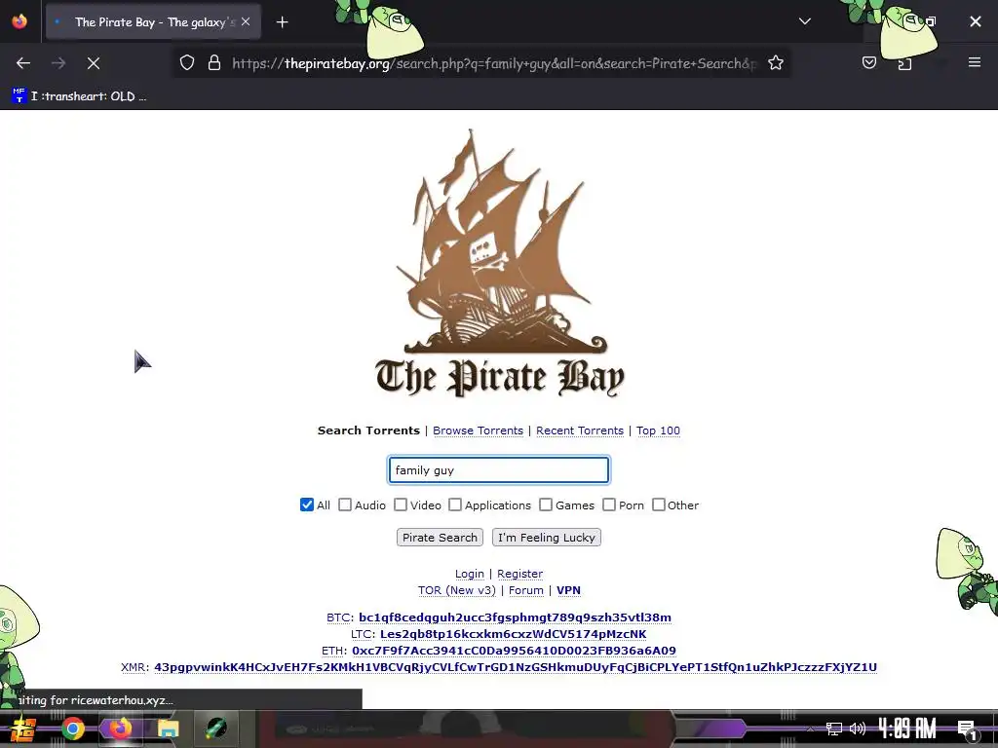Open Recent Torrents link
The width and height of the screenshot is (998, 748).
[580, 430]
